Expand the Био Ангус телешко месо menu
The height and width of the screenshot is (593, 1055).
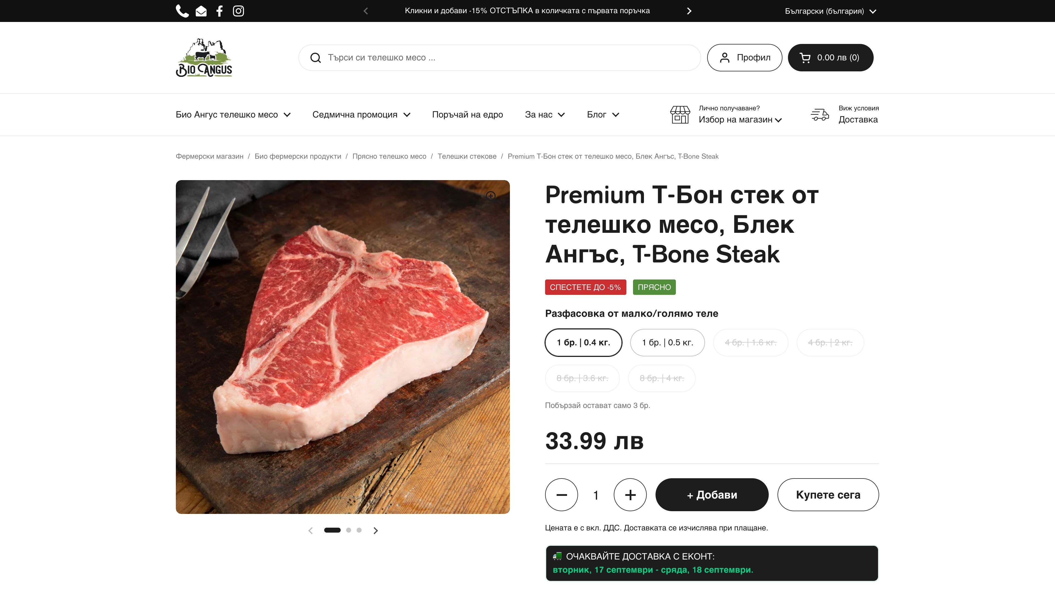pyautogui.click(x=233, y=115)
